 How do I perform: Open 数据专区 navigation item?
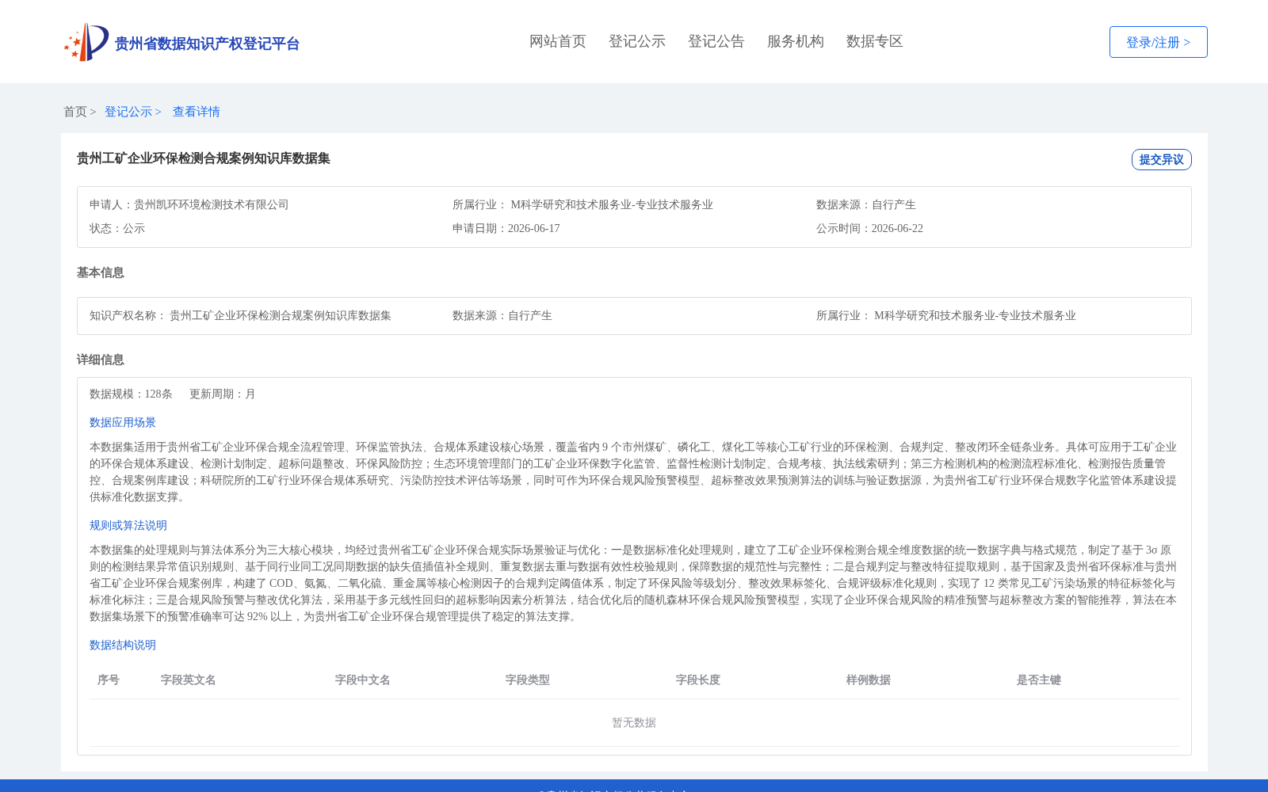875,41
